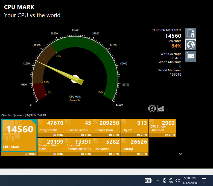213x186 pixels.
Task: Open the taskbar News and Interests icon
Action: click(x=148, y=181)
